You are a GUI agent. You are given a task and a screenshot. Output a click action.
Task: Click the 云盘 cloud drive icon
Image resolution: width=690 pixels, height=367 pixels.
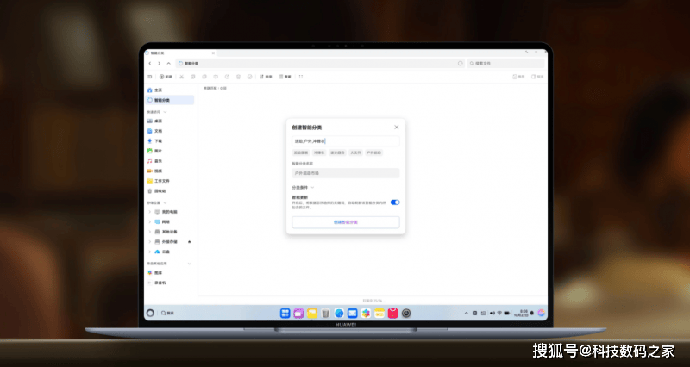pos(158,252)
